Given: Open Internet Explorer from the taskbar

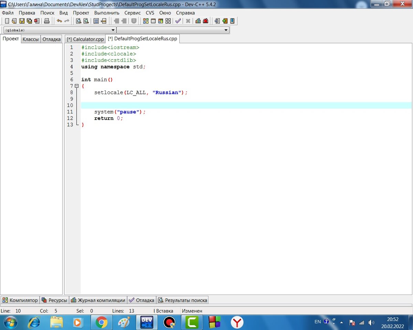Looking at the screenshot, I should point(34,322).
